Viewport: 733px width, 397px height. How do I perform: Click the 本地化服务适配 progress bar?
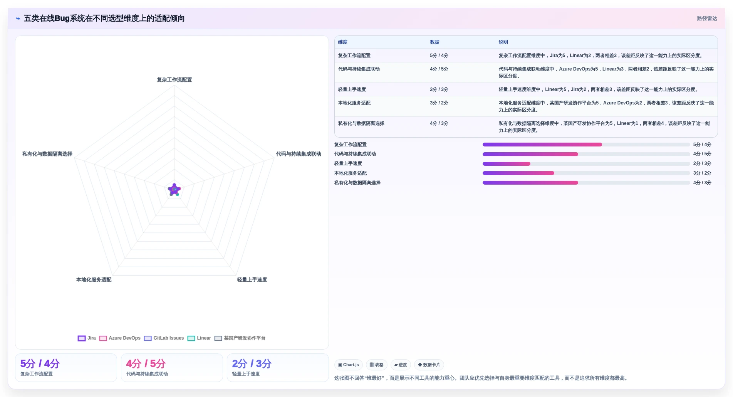tap(586, 173)
